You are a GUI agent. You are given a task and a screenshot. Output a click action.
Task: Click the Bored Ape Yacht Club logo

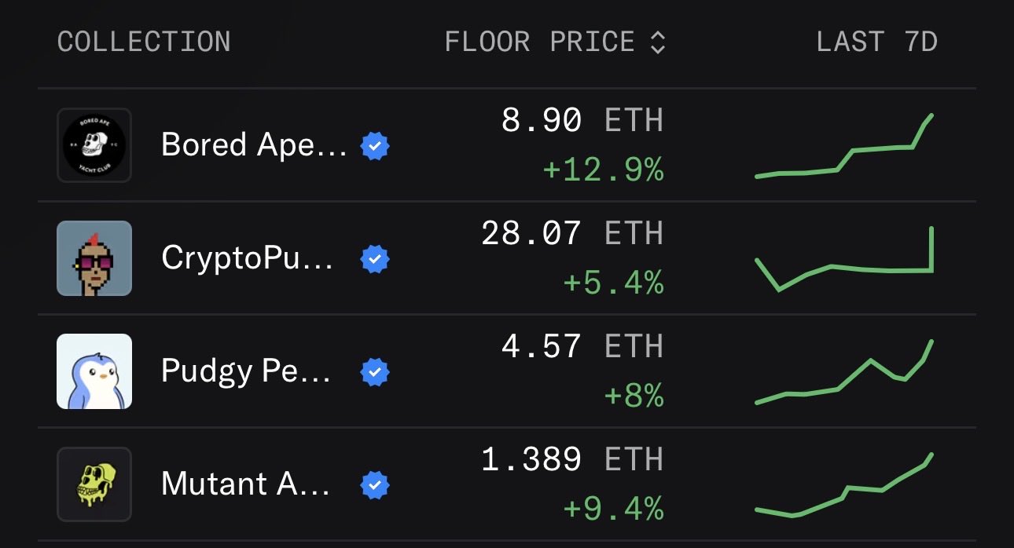(x=94, y=145)
